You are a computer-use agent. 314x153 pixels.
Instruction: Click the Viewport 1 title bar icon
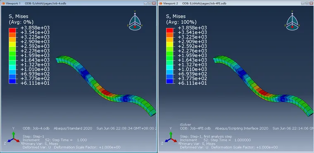click(3, 3)
